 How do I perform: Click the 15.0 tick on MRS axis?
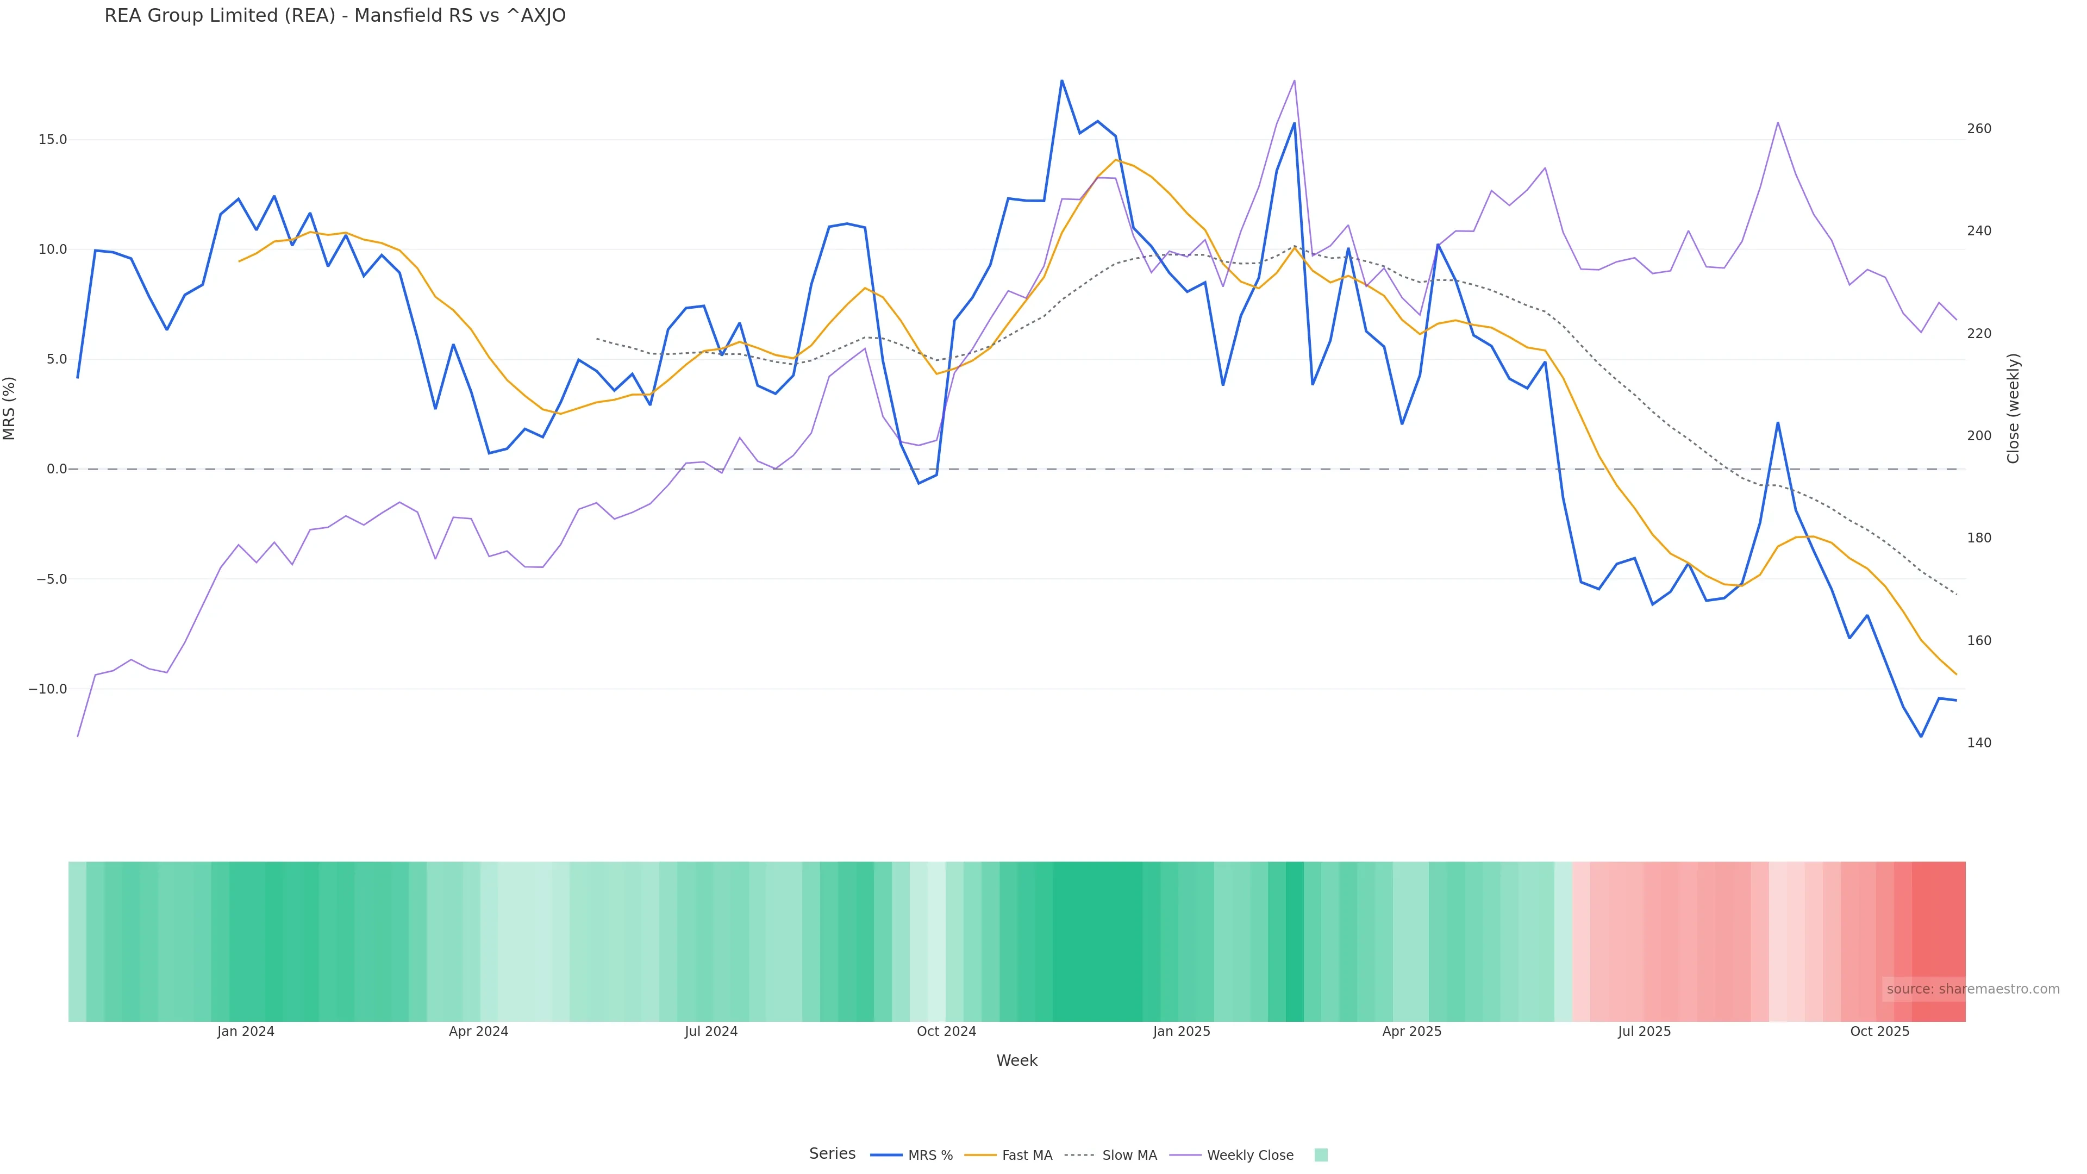[53, 139]
